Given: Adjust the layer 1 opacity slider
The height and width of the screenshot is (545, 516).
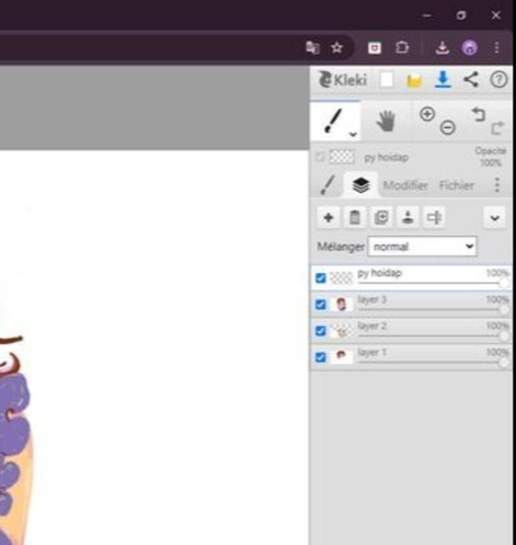Looking at the screenshot, I should tap(433, 362).
